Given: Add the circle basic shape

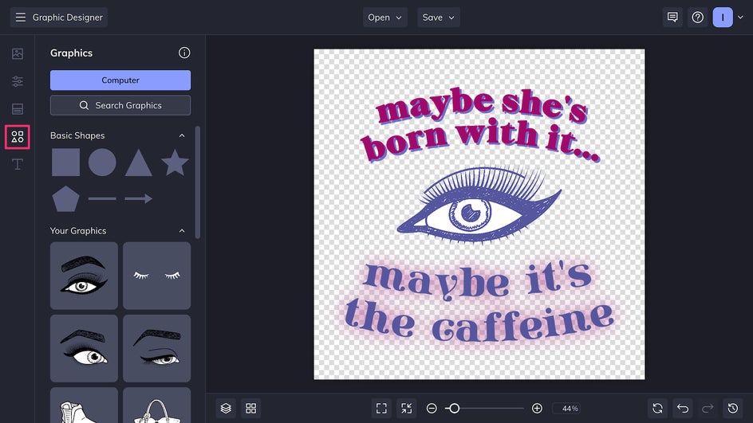Looking at the screenshot, I should [x=102, y=163].
